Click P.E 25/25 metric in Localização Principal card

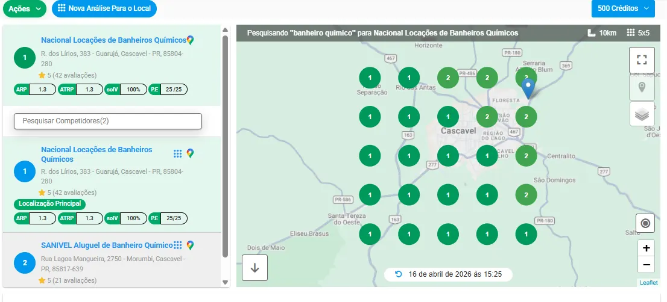coord(168,218)
